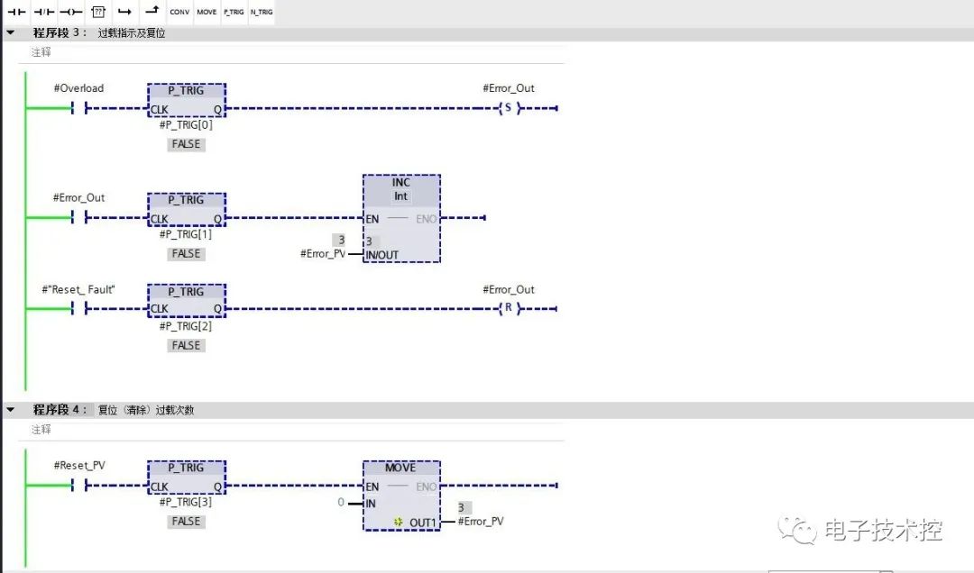Image resolution: width=974 pixels, height=573 pixels.
Task: Select the #Reset_PV contact
Action: pyautogui.click(x=78, y=486)
